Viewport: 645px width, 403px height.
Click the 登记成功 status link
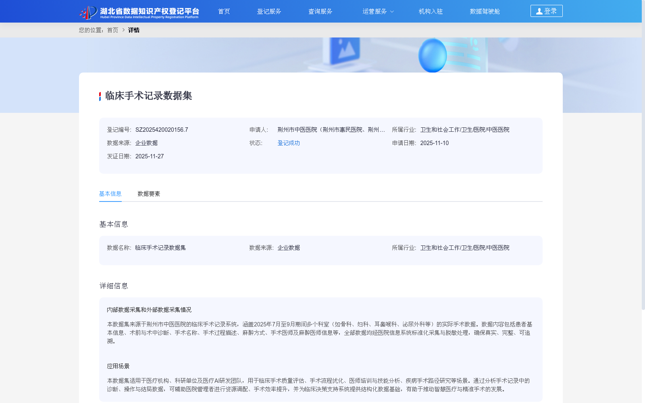[289, 143]
